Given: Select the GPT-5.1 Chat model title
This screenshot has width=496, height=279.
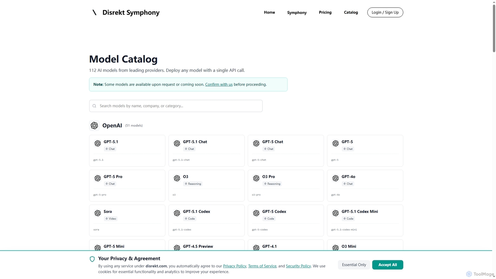Looking at the screenshot, I should pos(195,142).
